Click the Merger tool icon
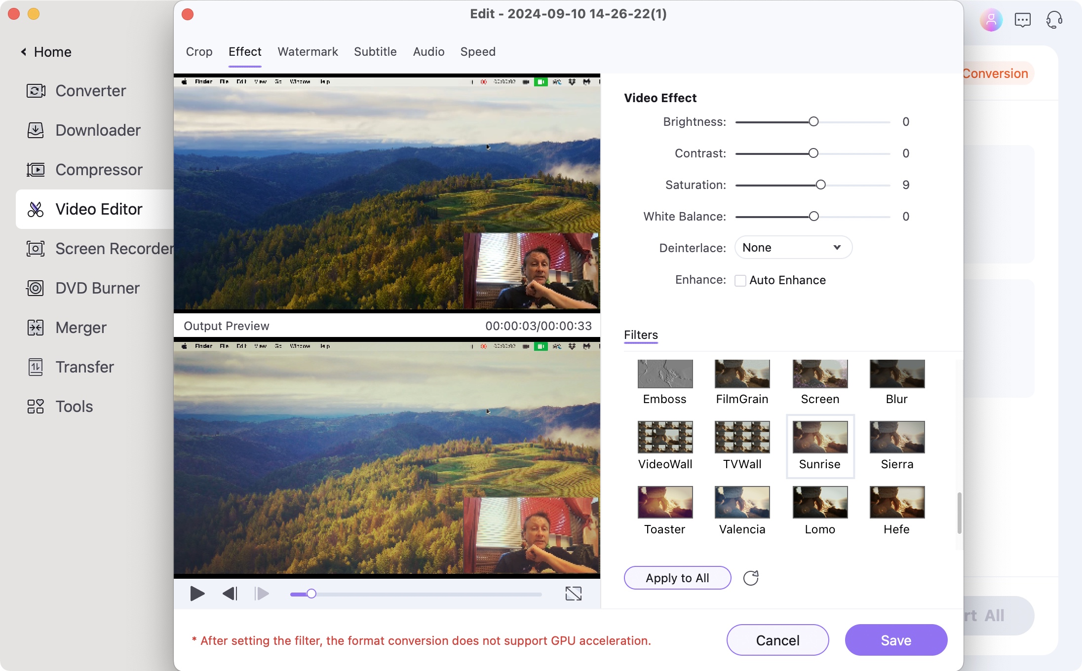Viewport: 1082px width, 671px height. [x=36, y=326]
